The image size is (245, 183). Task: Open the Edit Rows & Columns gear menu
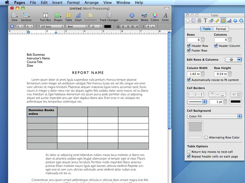click(x=233, y=59)
